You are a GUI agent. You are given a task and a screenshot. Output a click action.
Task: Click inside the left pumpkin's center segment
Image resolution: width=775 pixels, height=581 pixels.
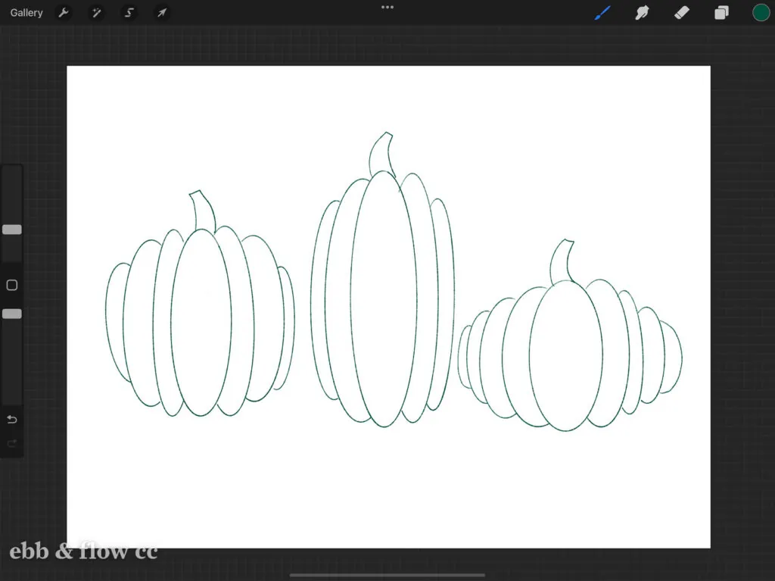(201, 323)
